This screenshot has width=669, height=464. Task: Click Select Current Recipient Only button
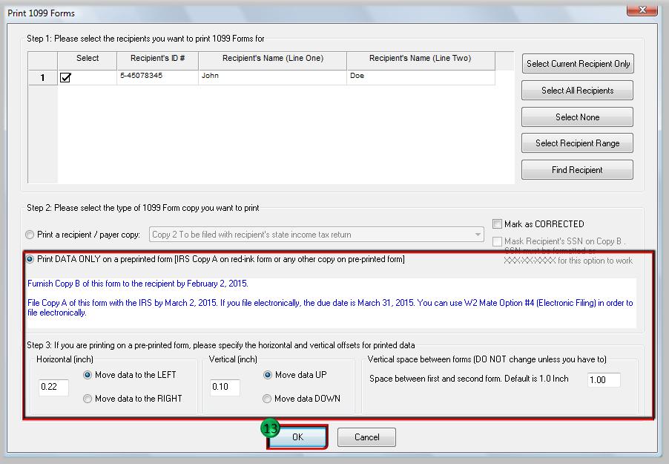578,64
